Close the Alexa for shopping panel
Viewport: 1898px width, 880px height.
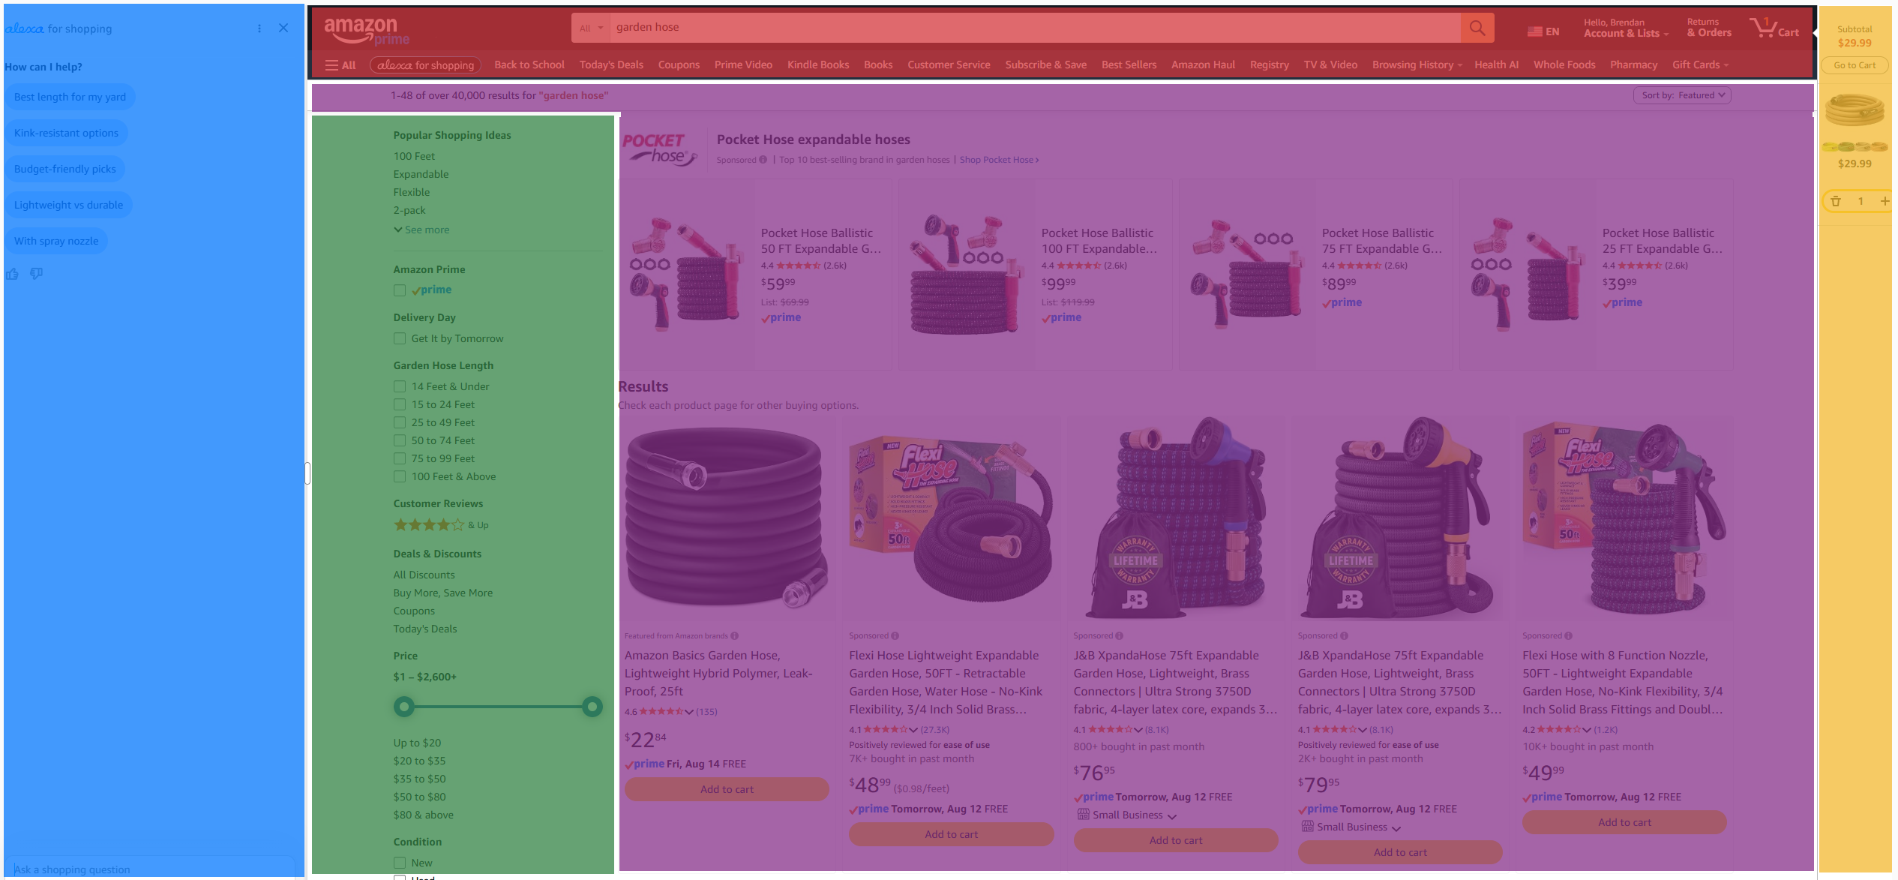[283, 29]
